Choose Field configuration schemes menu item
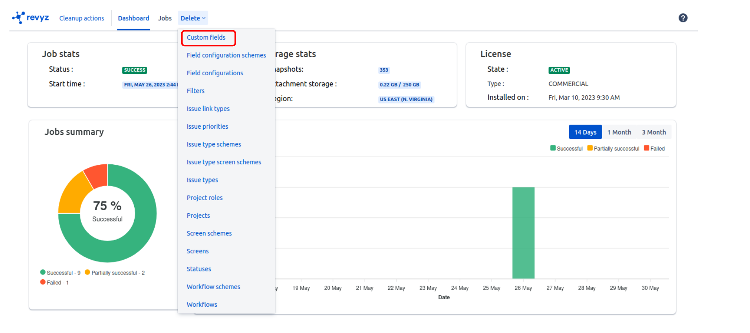This screenshot has height=333, width=750. (x=226, y=55)
